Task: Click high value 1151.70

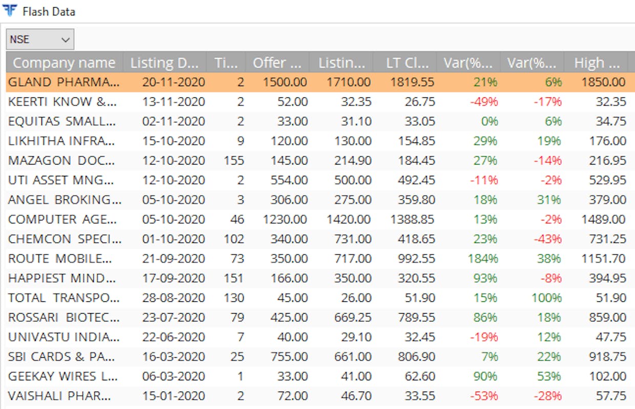Action: pyautogui.click(x=604, y=258)
